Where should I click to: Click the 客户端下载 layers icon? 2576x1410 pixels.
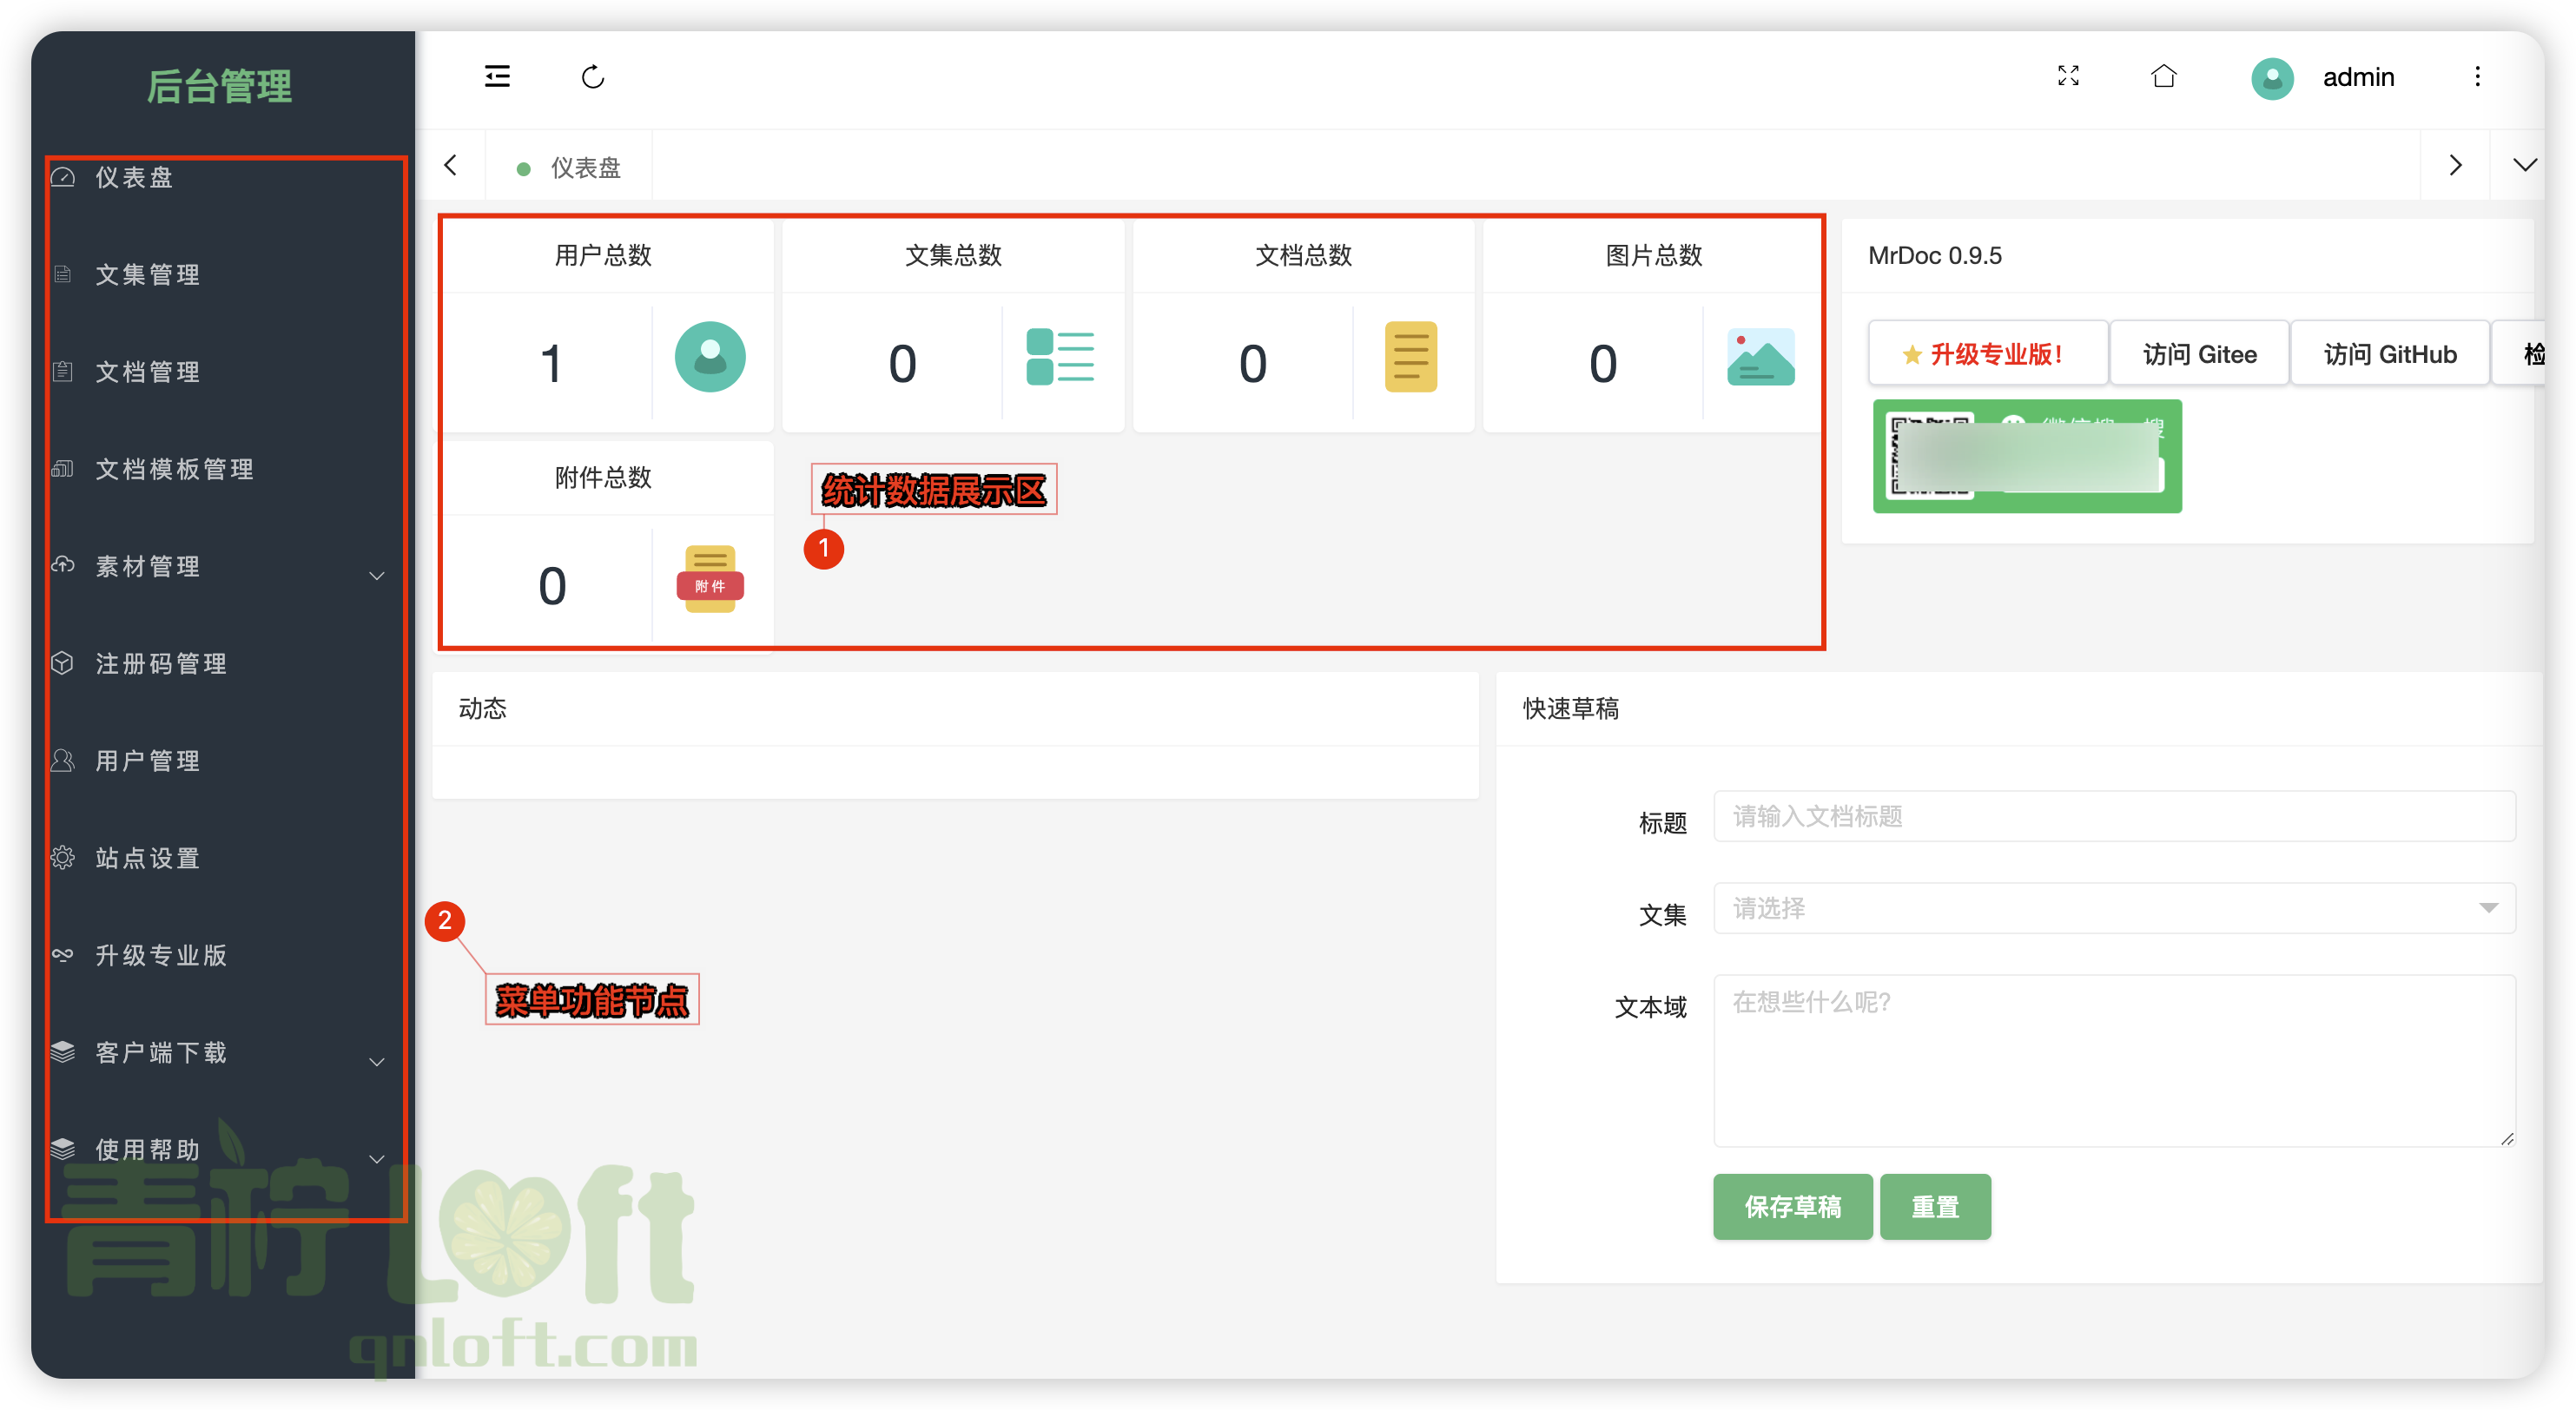coord(63,1052)
